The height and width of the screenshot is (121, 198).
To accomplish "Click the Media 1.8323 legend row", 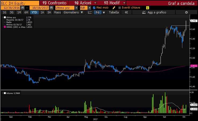I will (x=18, y=22).
